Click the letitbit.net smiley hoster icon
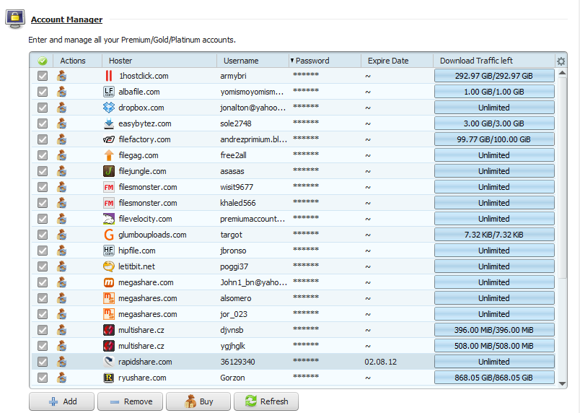Screen dimensions: 580x413 tap(109, 267)
